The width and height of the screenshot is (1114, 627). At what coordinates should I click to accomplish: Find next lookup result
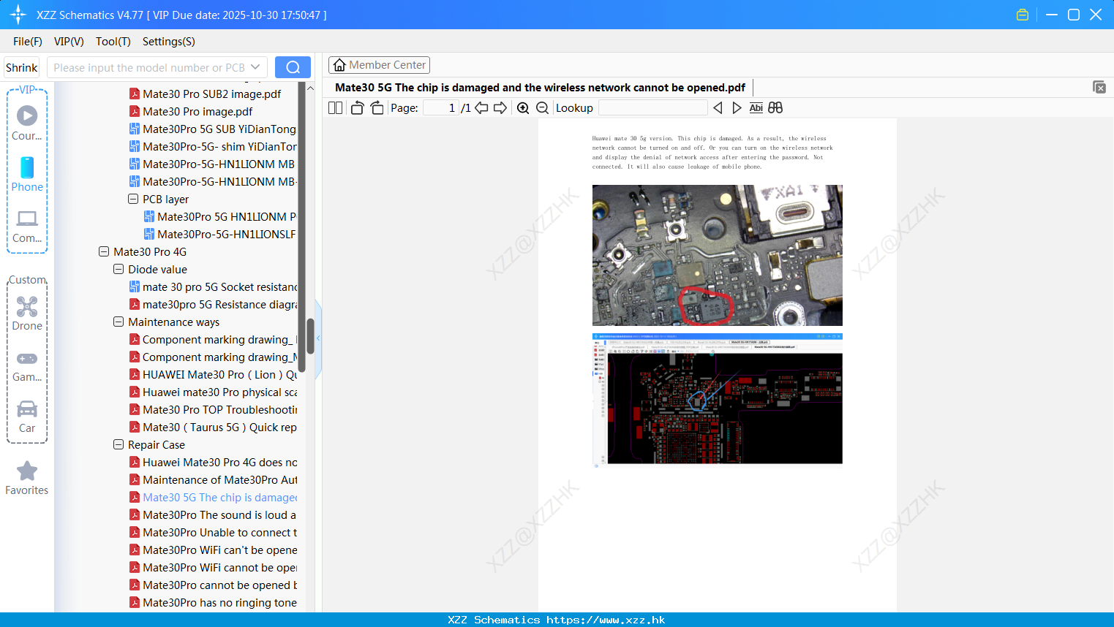(x=737, y=108)
